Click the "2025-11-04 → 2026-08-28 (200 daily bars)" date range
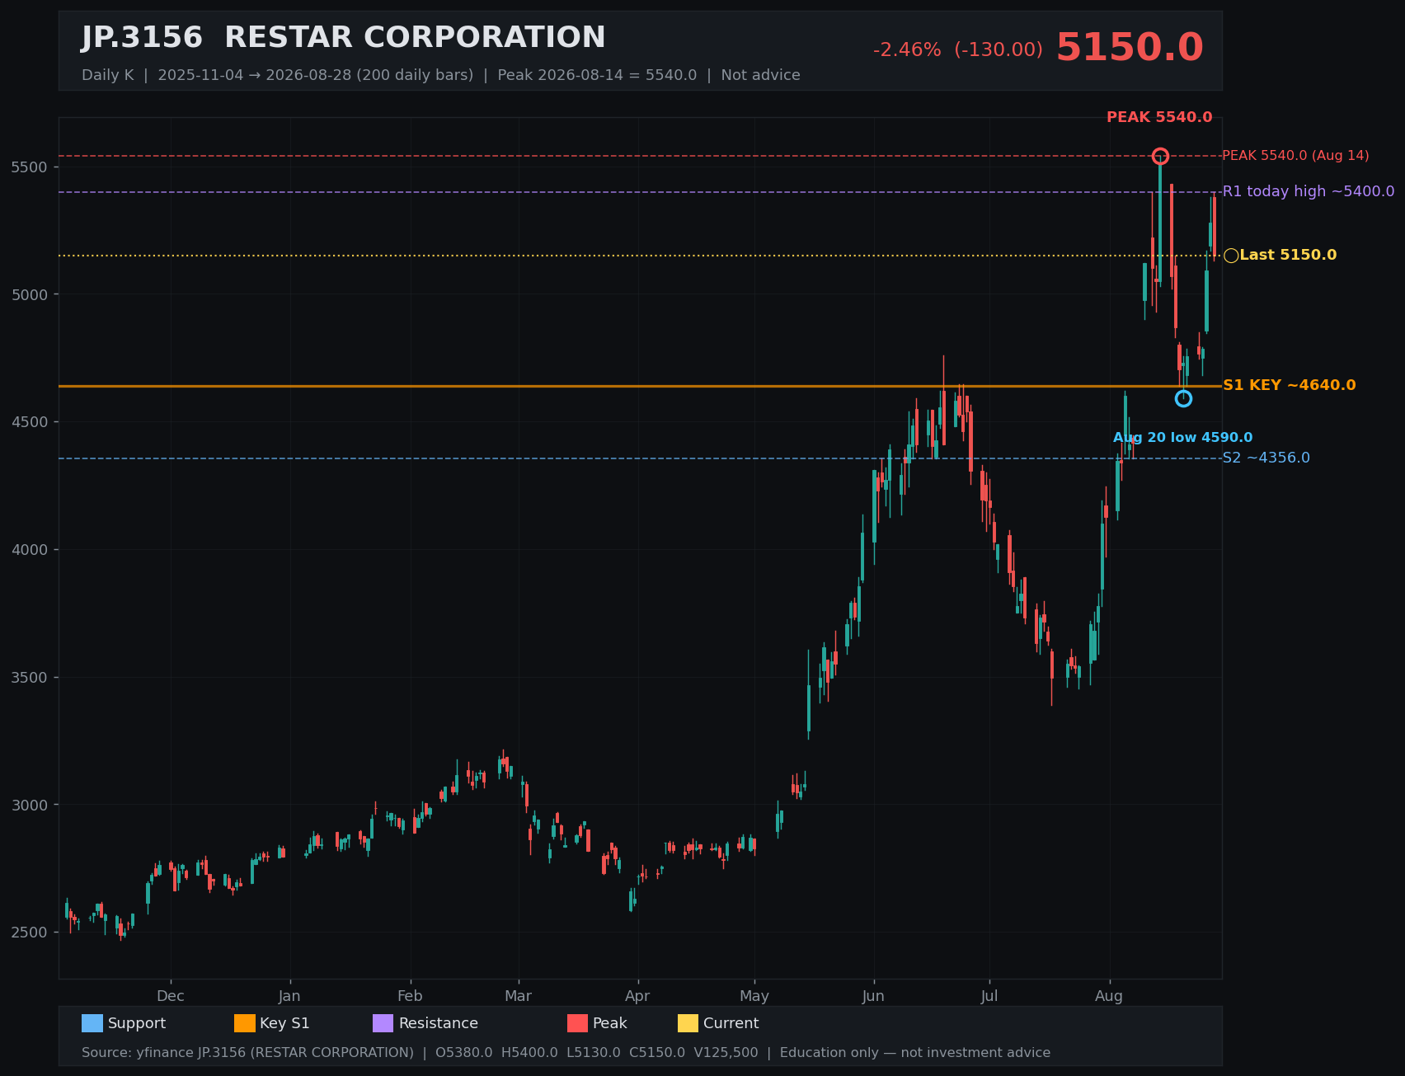This screenshot has height=1076, width=1405. click(x=316, y=75)
